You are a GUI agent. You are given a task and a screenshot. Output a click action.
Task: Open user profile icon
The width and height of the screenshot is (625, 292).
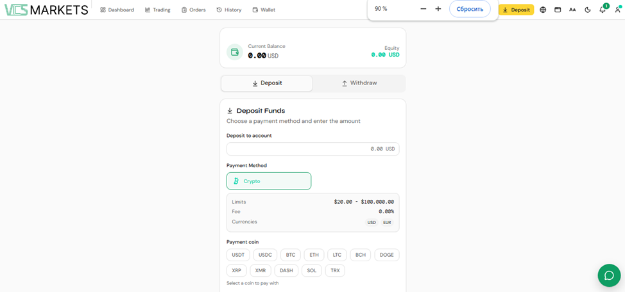617,10
